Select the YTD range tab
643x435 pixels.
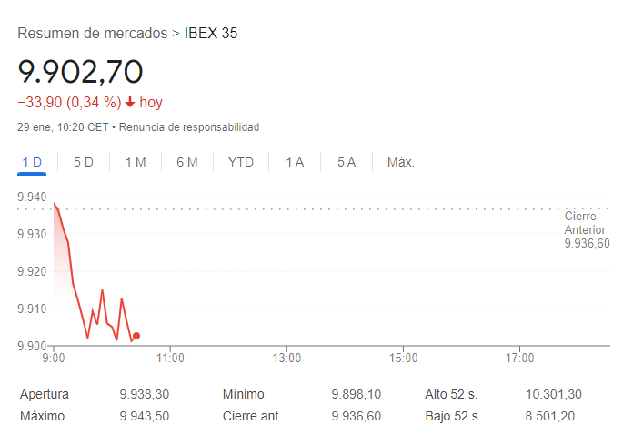241,163
